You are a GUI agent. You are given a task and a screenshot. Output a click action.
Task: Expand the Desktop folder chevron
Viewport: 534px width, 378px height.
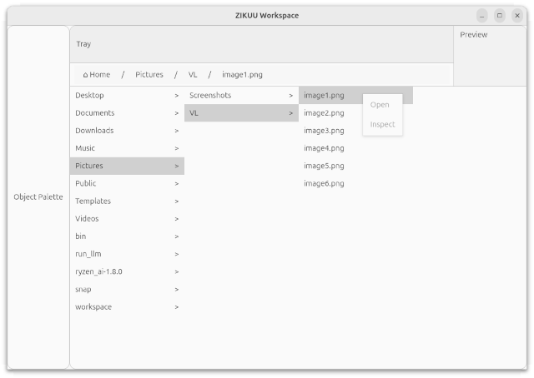click(176, 96)
